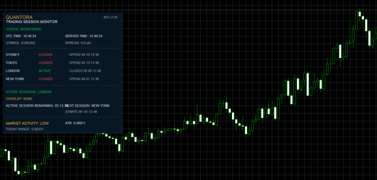The height and width of the screenshot is (180, 377).
Task: Click the SYMBOL: EURUSD label
Action: point(21,43)
